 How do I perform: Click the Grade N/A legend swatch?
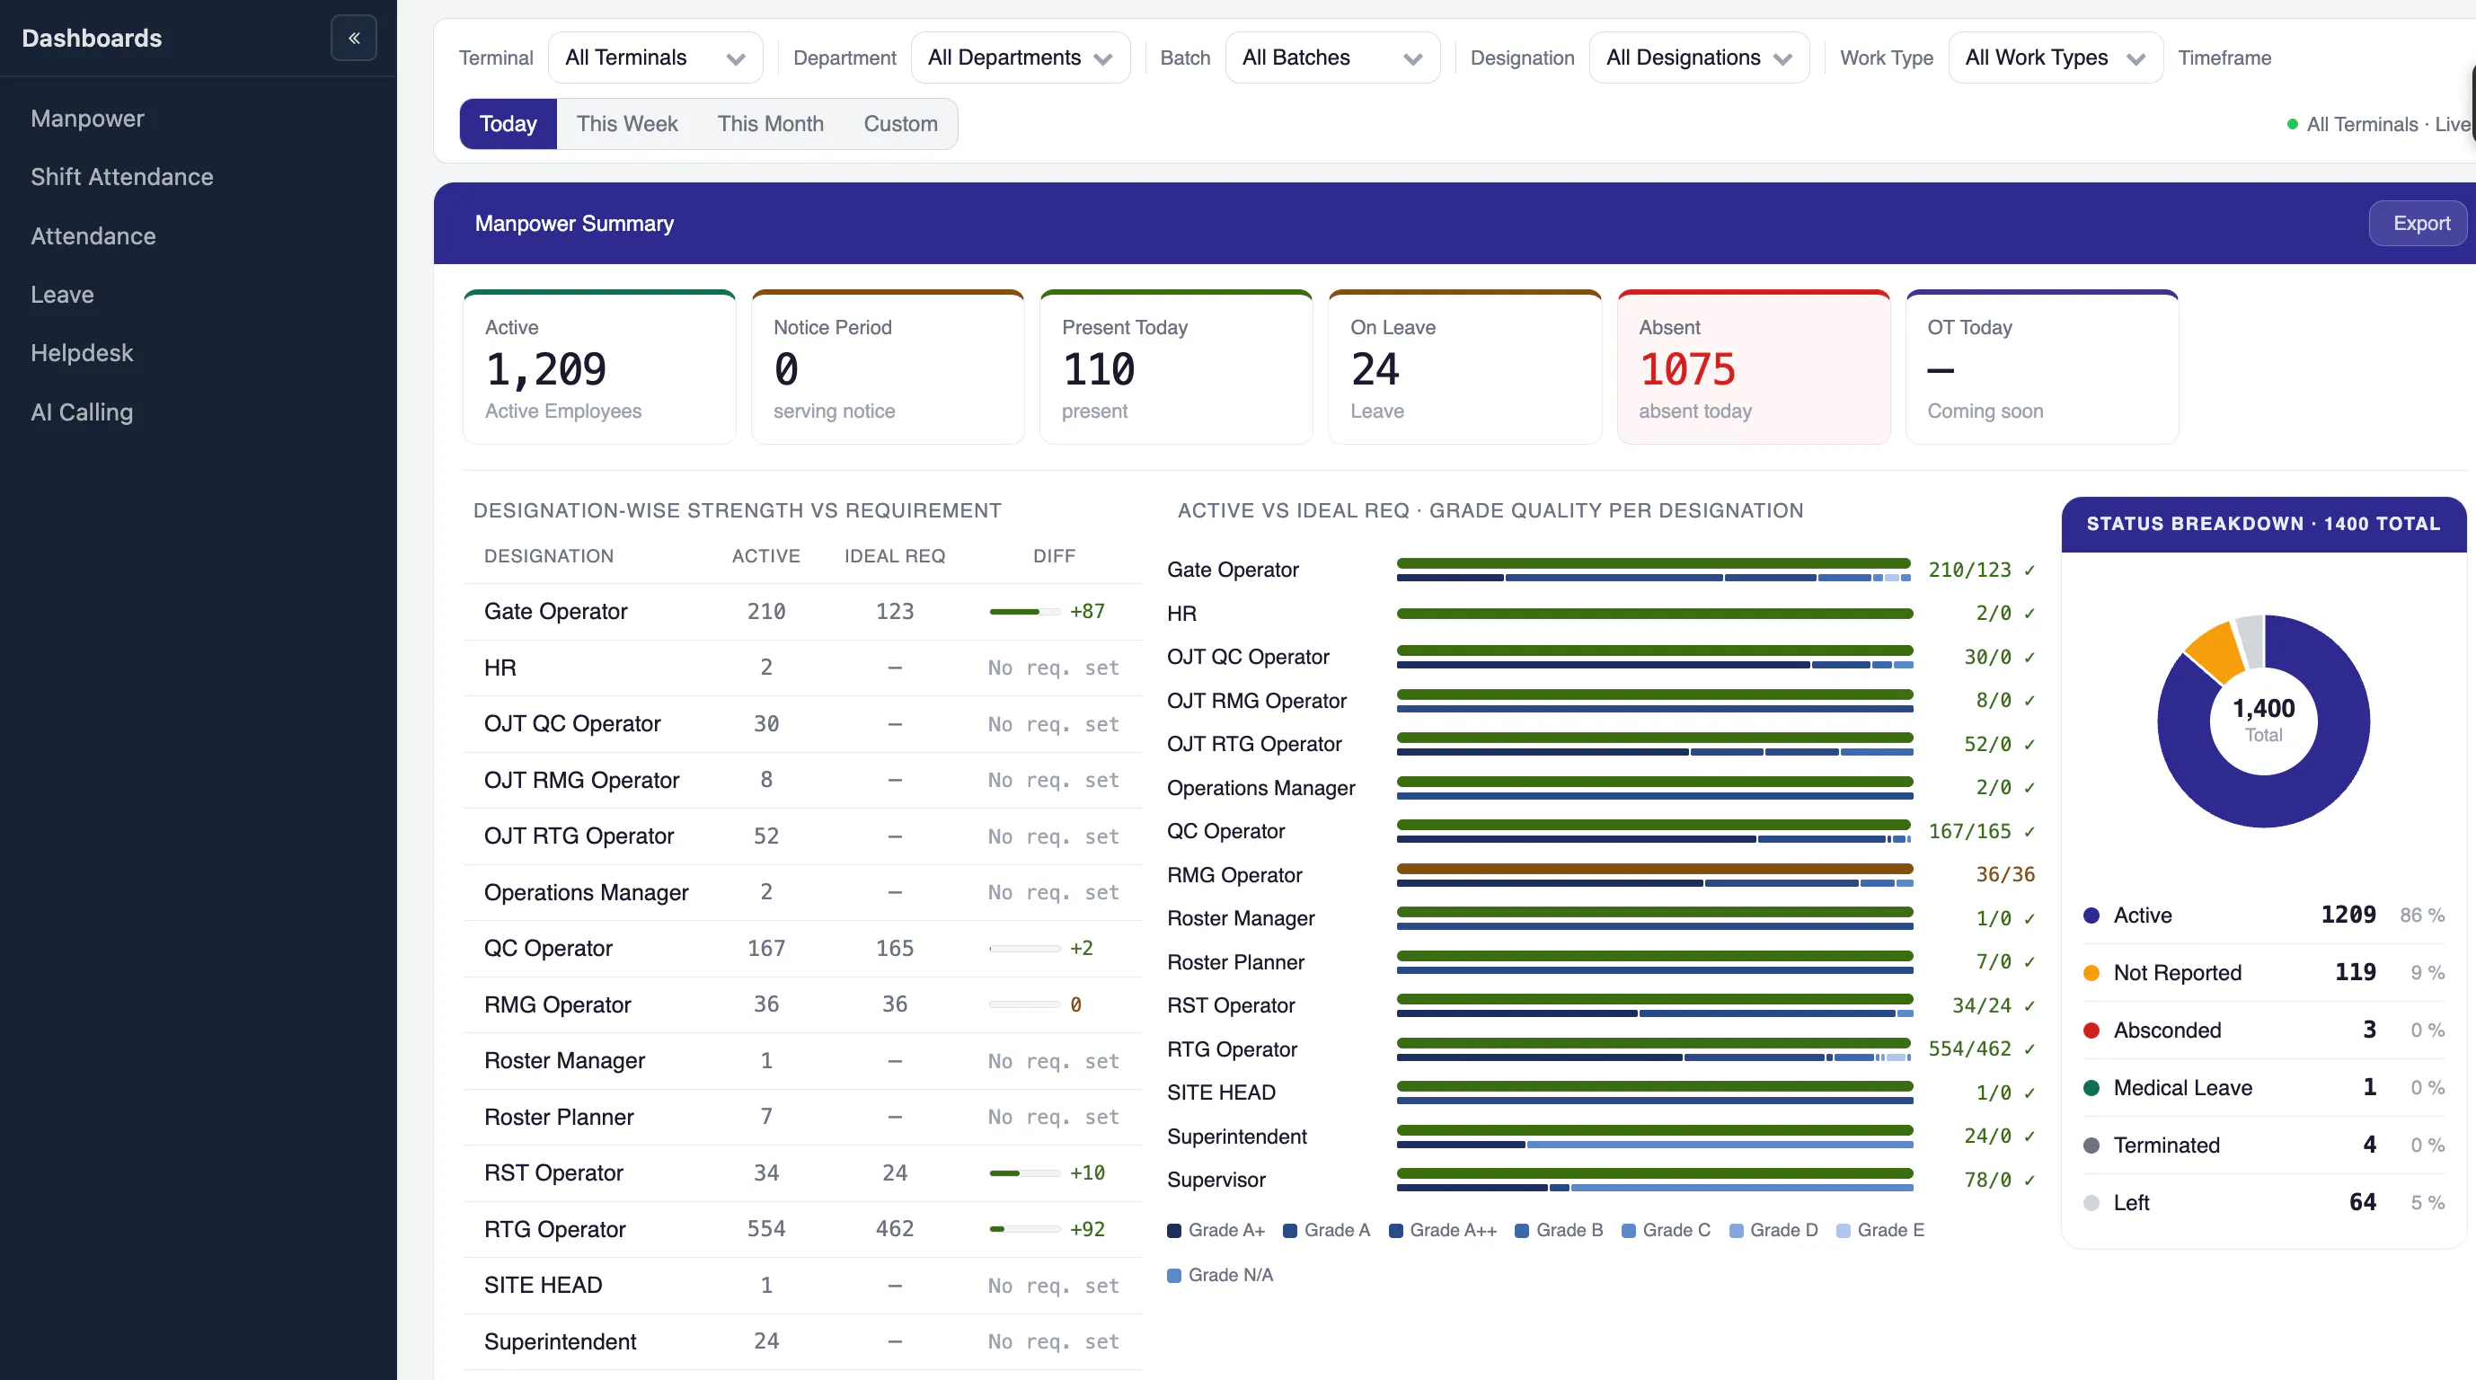(x=1173, y=1275)
